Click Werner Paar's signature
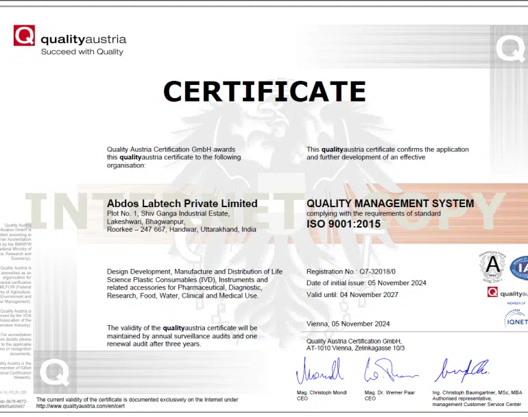This screenshot has width=528, height=417. (391, 370)
